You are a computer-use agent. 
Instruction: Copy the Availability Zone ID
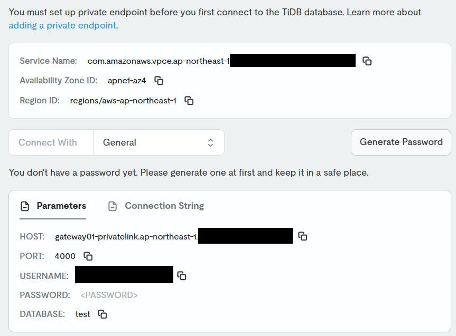(x=159, y=81)
